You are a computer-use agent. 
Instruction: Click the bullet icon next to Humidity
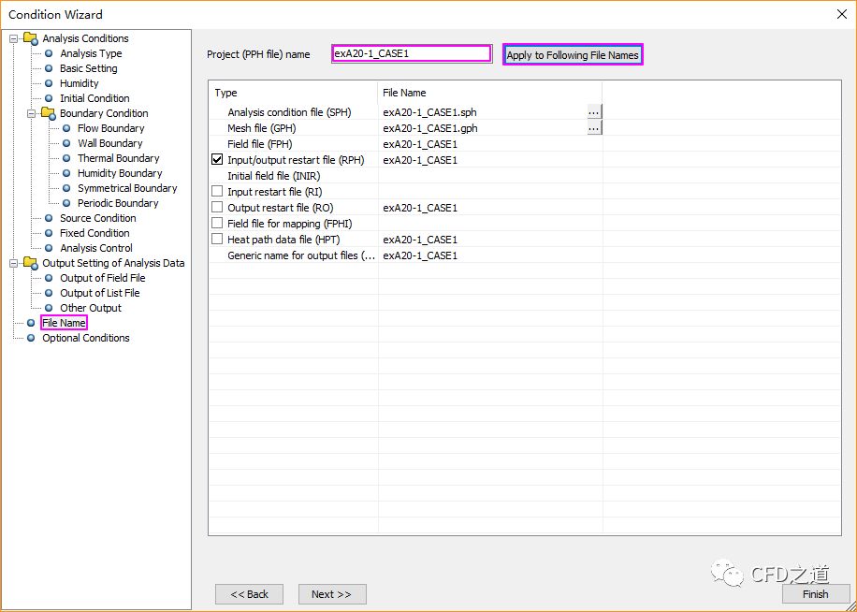pos(49,83)
